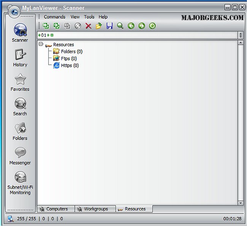247x226 pixels.
Task: Click the green right arrow after 01
Action: pos(48,35)
